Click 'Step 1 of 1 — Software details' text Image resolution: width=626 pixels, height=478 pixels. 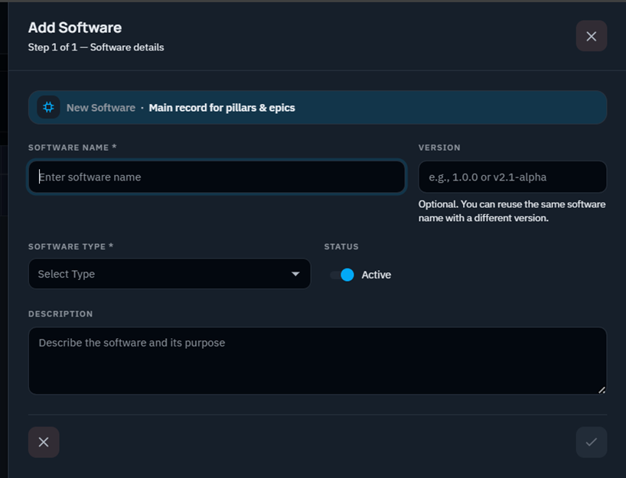pos(96,47)
